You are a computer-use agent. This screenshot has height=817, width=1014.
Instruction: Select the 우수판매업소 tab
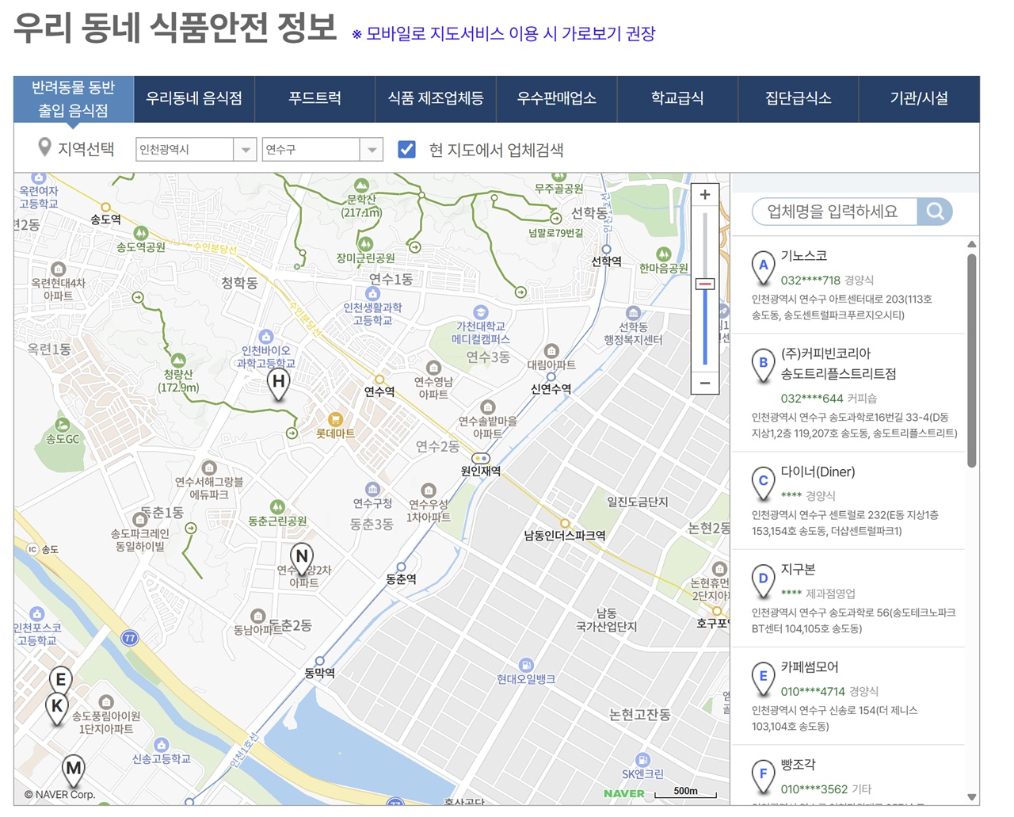pyautogui.click(x=556, y=99)
